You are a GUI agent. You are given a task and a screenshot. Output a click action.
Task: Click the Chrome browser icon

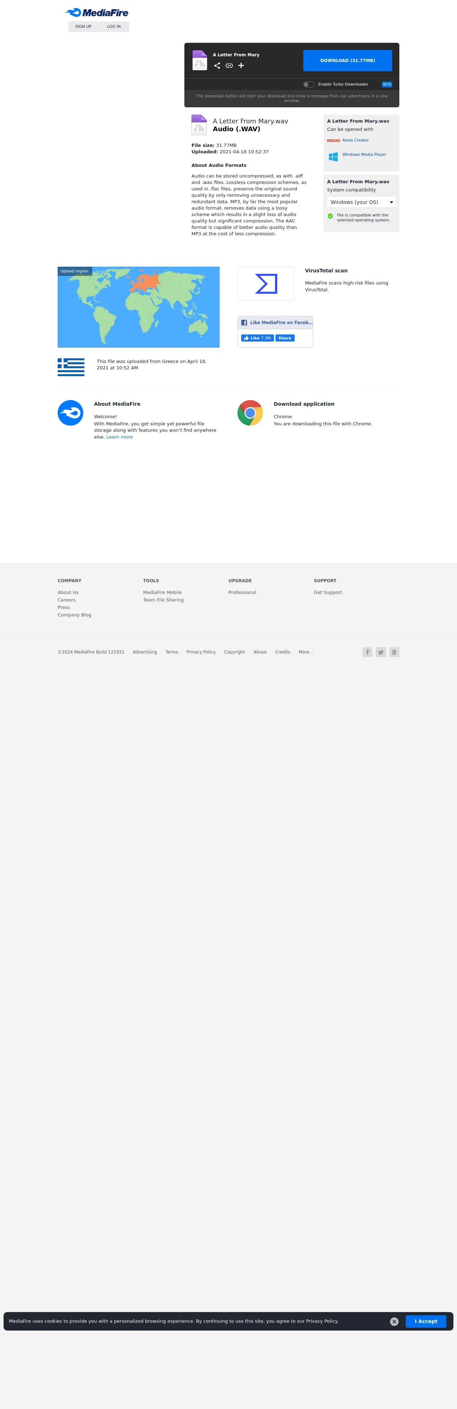tap(250, 413)
